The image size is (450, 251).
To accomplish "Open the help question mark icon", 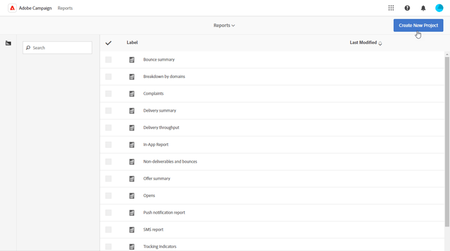I will (407, 8).
